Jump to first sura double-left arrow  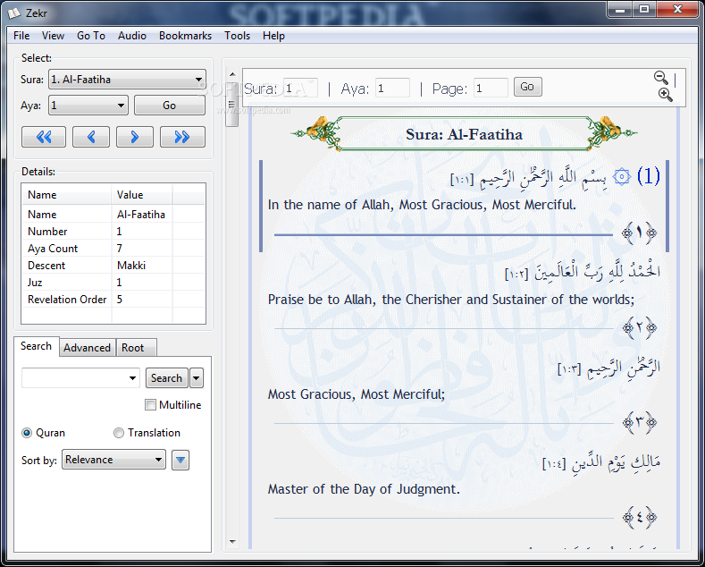(44, 137)
